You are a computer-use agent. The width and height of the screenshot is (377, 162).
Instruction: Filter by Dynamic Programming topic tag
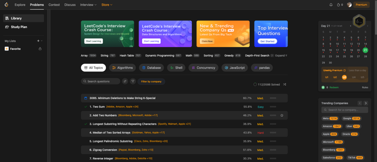(164, 55)
